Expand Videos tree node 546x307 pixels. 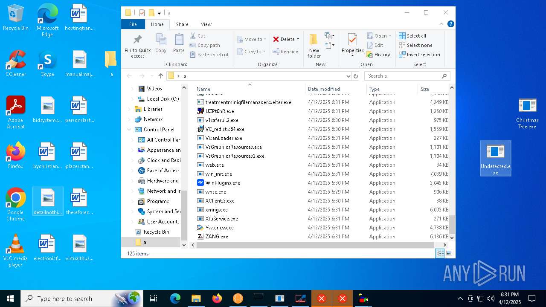[x=132, y=89]
